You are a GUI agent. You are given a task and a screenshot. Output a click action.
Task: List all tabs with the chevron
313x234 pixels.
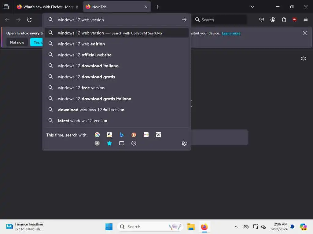point(252,7)
